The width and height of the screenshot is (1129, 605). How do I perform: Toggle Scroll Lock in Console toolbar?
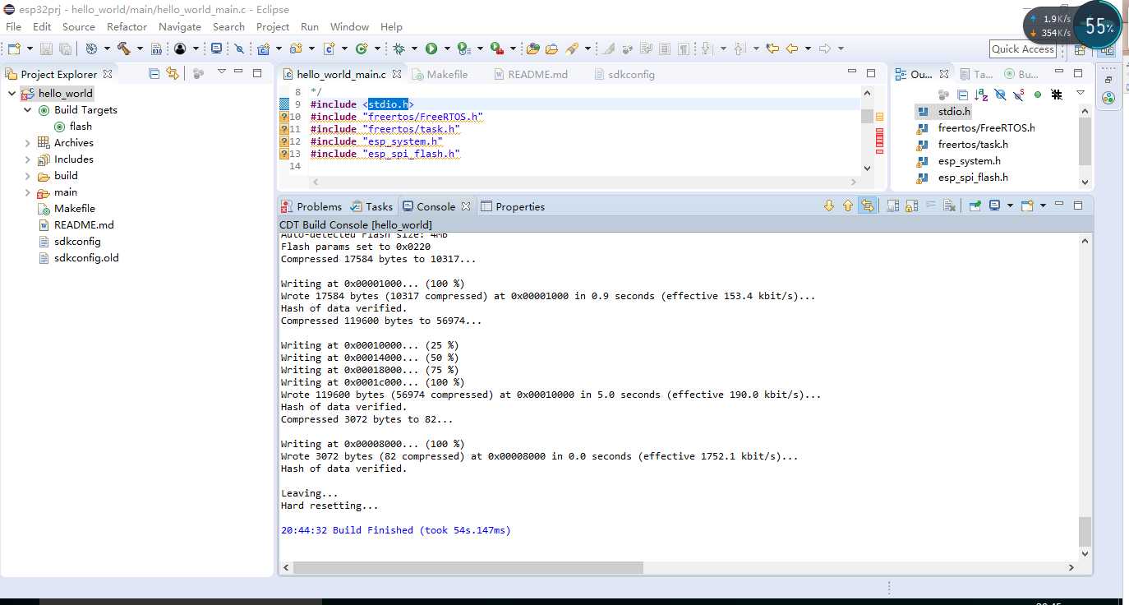tap(912, 206)
